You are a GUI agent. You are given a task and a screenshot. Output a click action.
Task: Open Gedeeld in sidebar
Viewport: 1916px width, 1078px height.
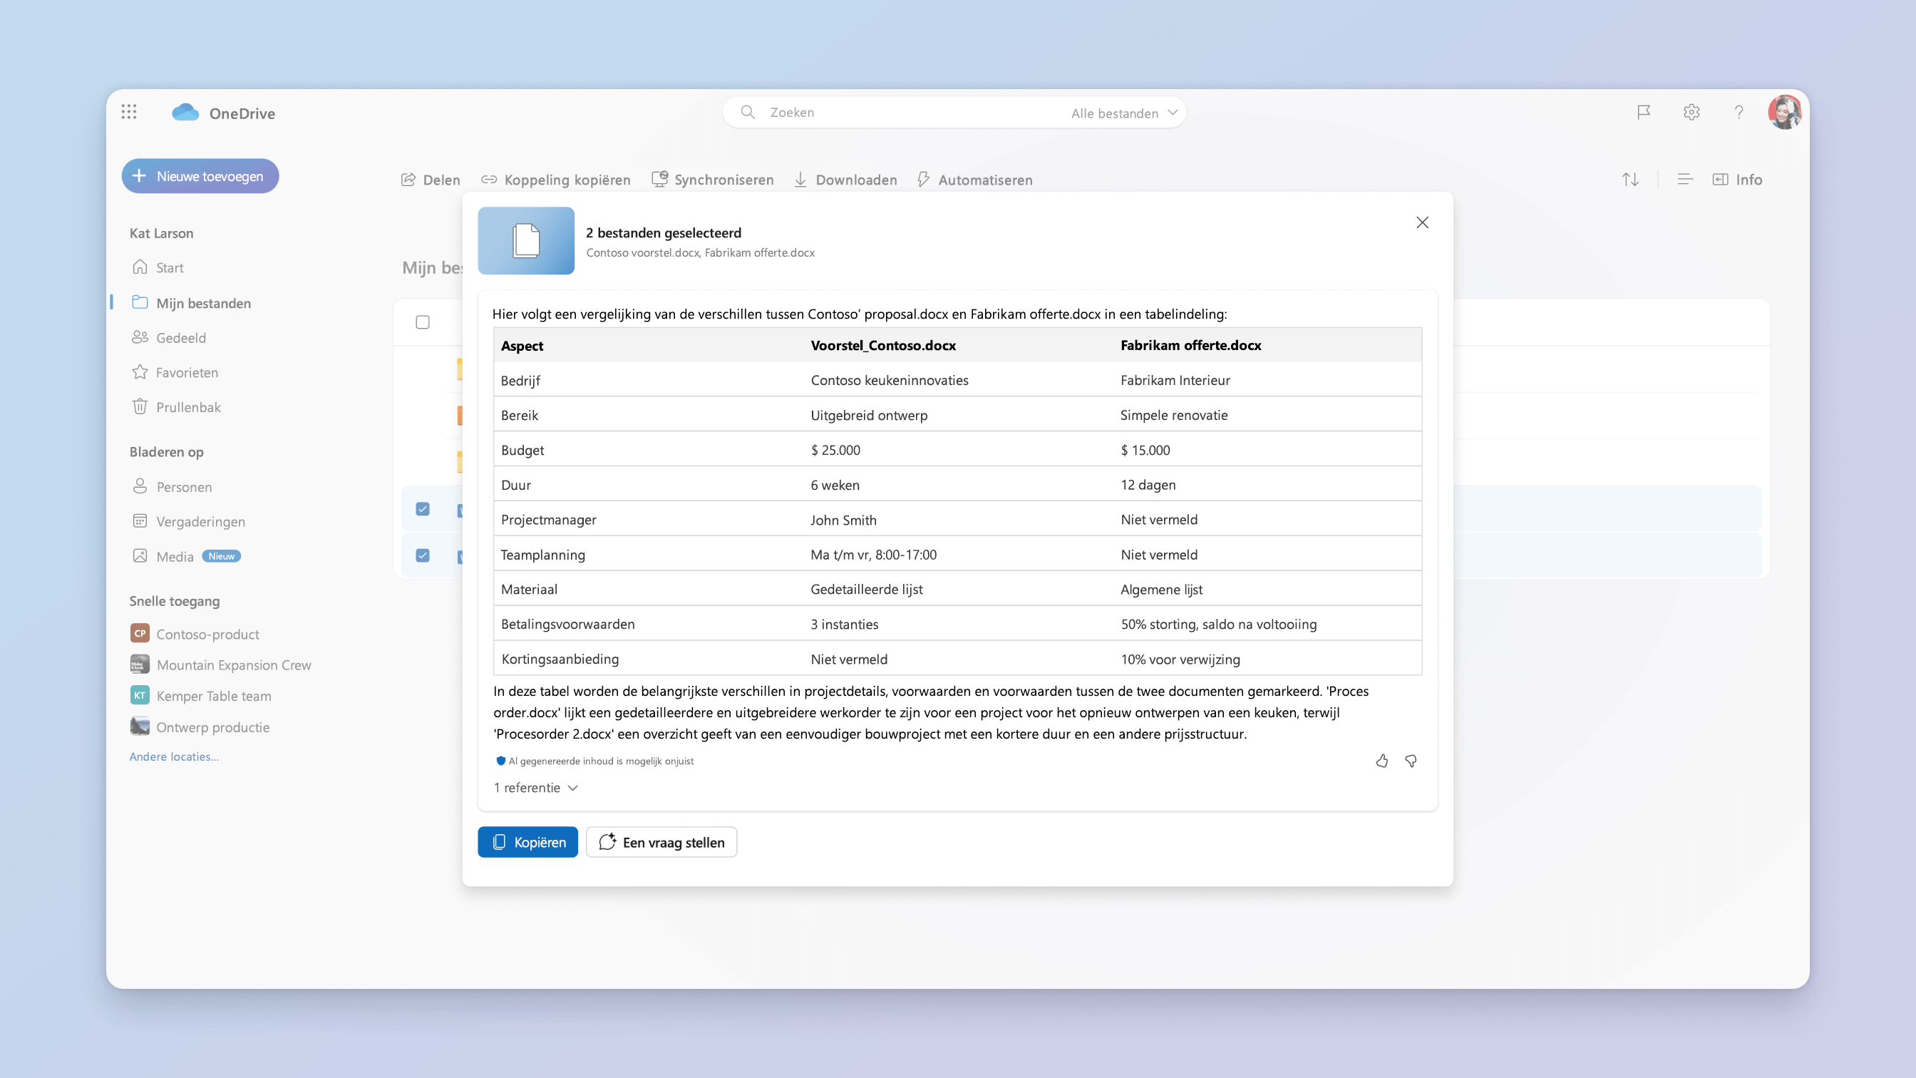(169, 338)
